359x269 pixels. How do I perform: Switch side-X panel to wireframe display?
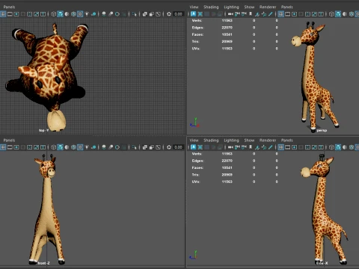point(331,147)
